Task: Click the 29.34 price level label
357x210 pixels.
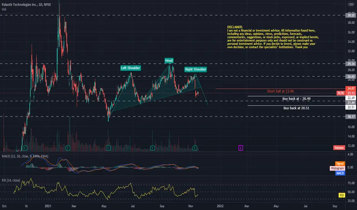Action: click(351, 64)
